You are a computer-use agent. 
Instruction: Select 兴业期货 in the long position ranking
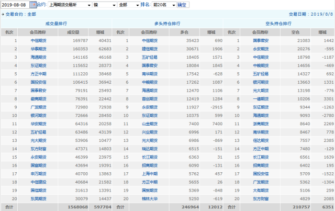coord(150,132)
